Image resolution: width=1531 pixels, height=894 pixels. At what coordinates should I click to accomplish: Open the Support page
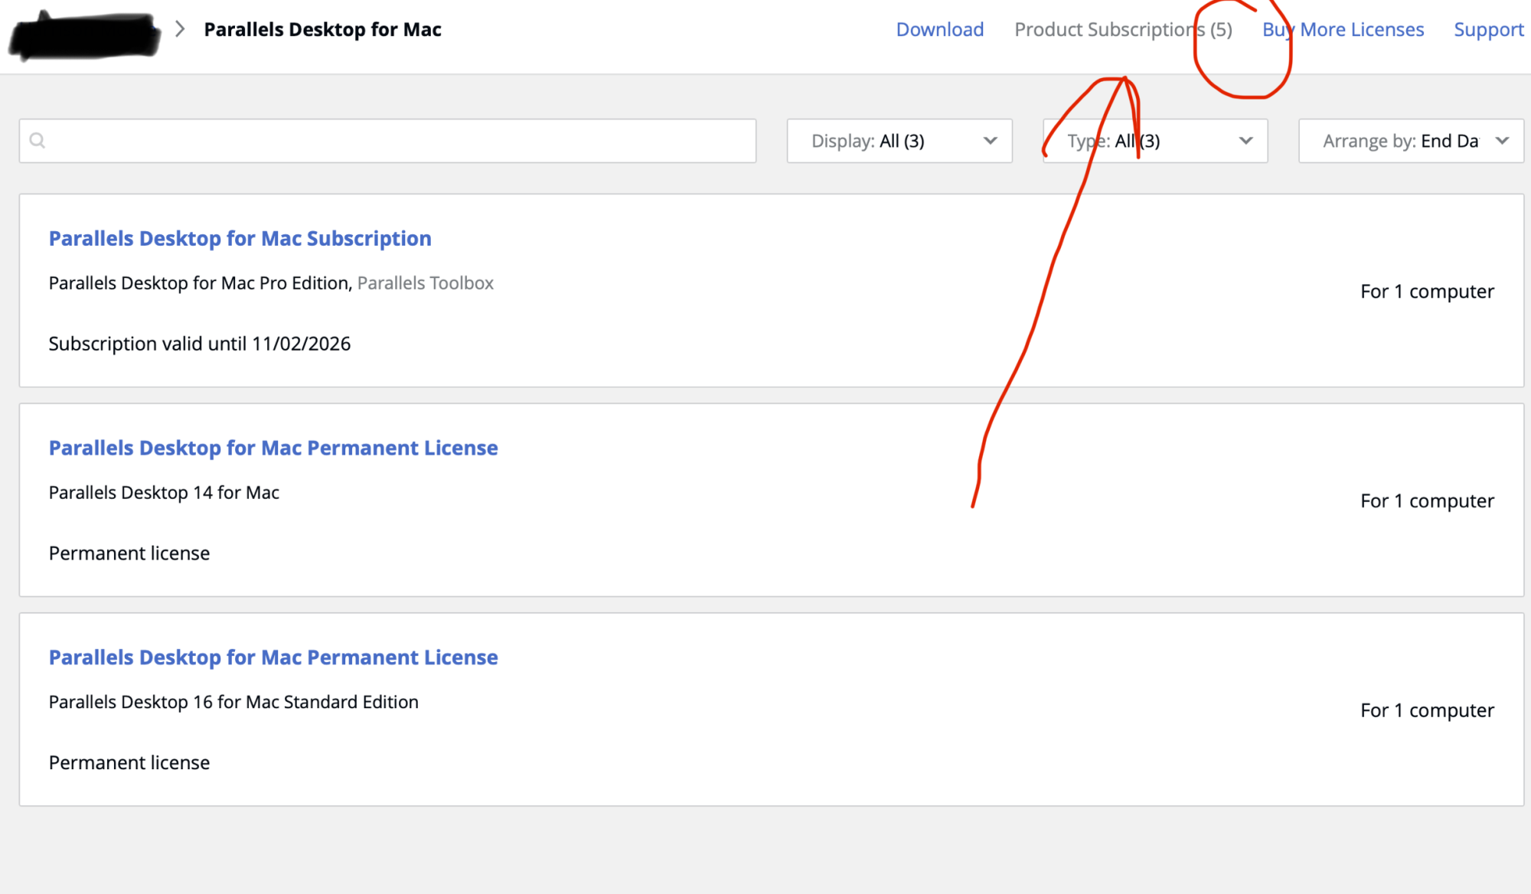(1487, 29)
